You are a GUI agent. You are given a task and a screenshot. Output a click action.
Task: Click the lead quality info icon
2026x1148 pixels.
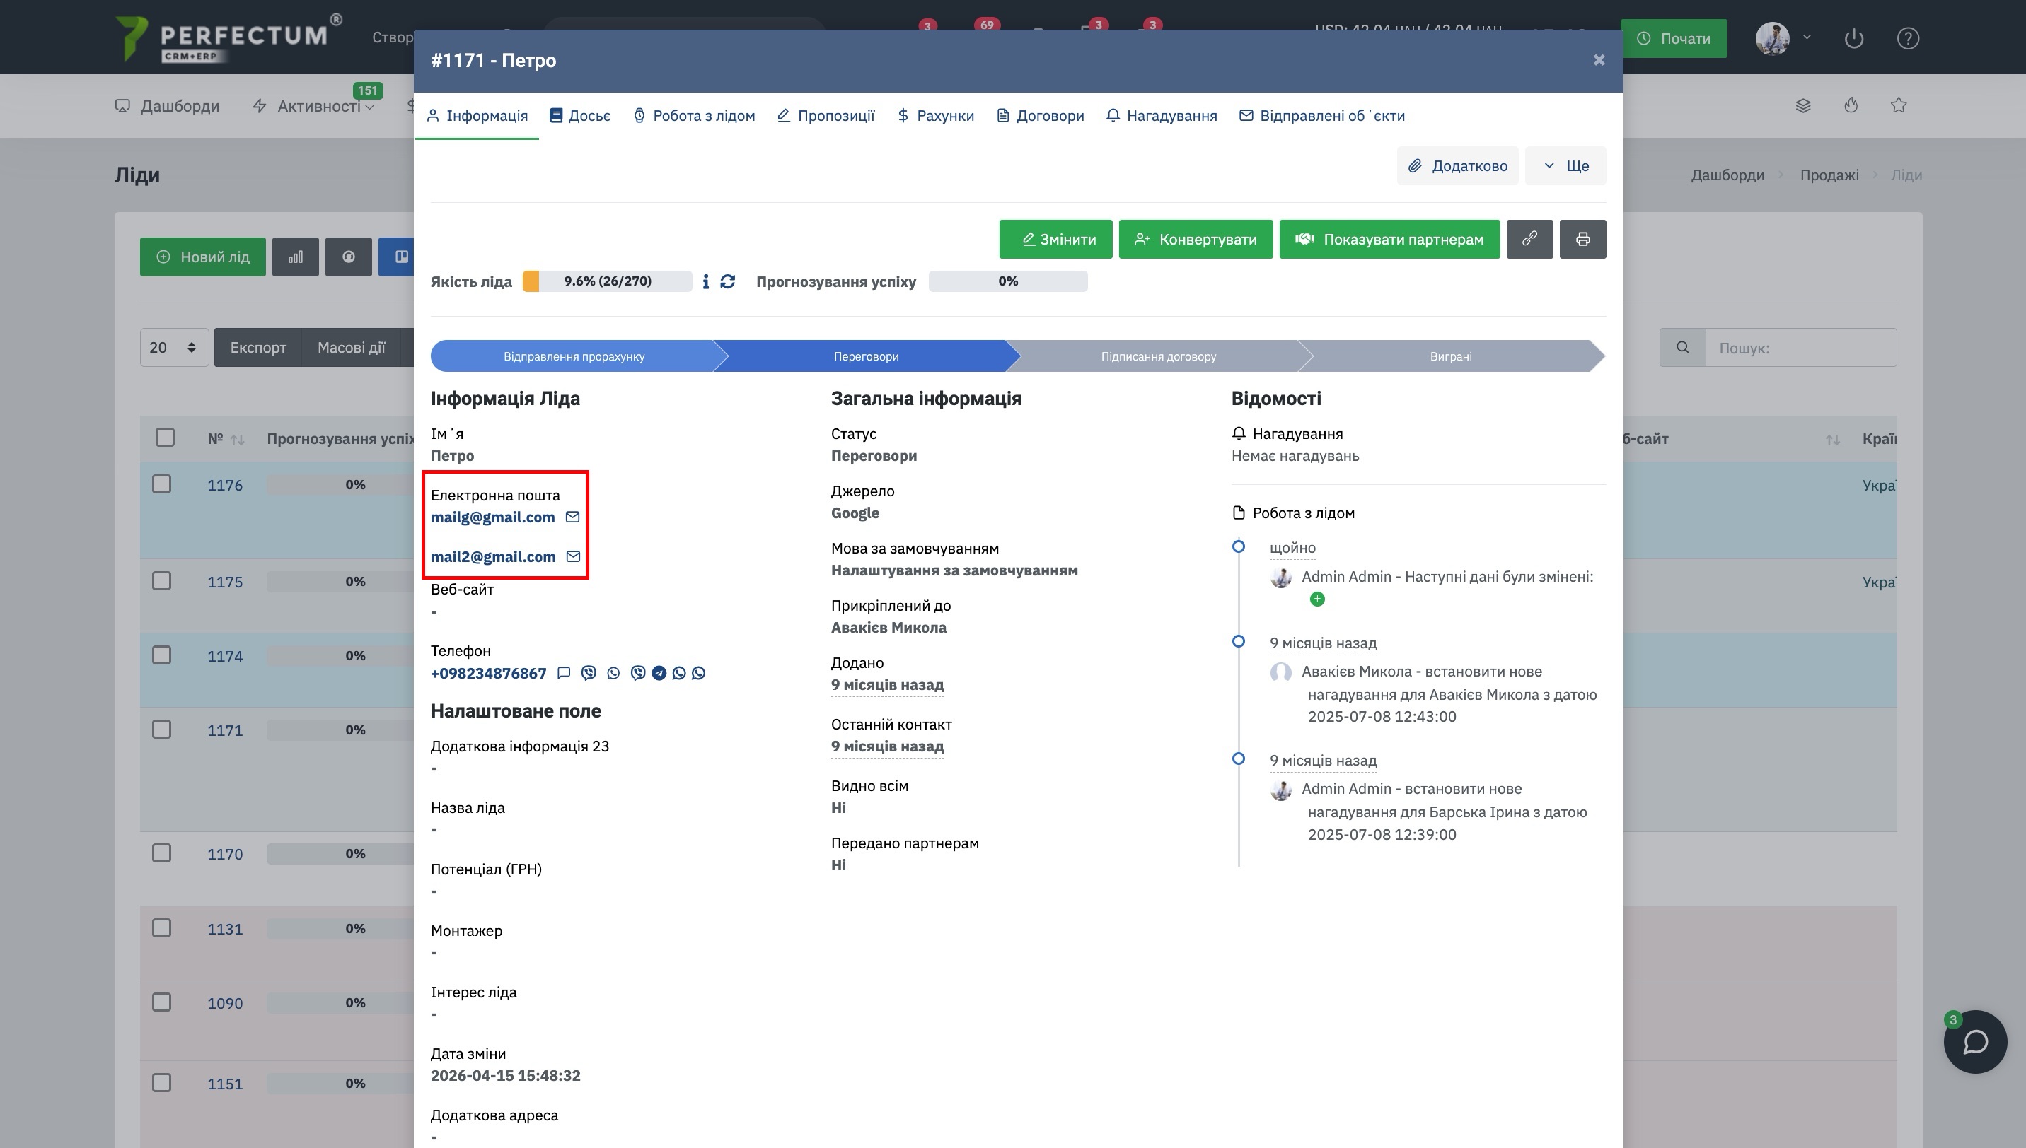pyautogui.click(x=705, y=281)
